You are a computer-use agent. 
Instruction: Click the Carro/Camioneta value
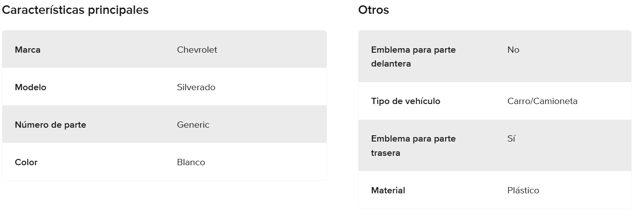pos(543,101)
